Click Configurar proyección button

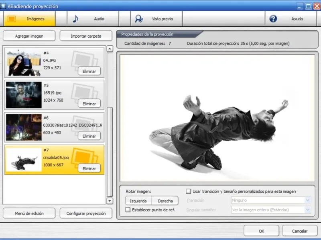pos(86,213)
